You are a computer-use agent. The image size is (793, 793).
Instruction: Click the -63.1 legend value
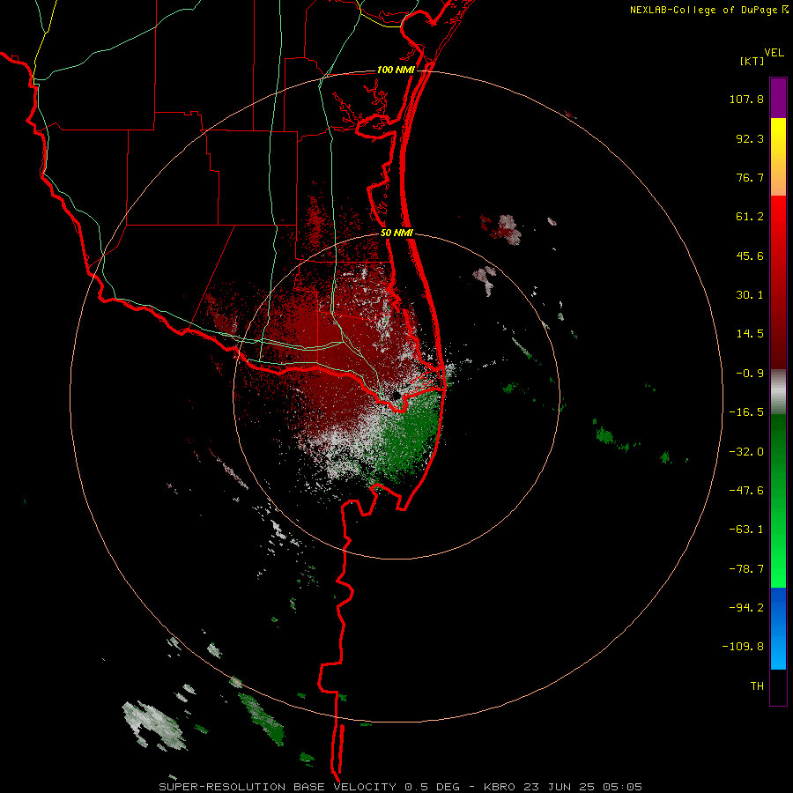coord(746,530)
